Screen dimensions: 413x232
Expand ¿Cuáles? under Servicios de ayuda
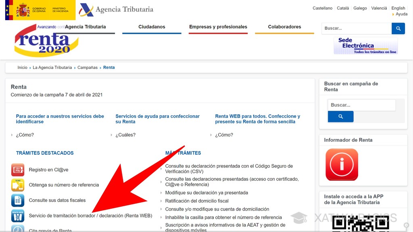tap(125, 135)
